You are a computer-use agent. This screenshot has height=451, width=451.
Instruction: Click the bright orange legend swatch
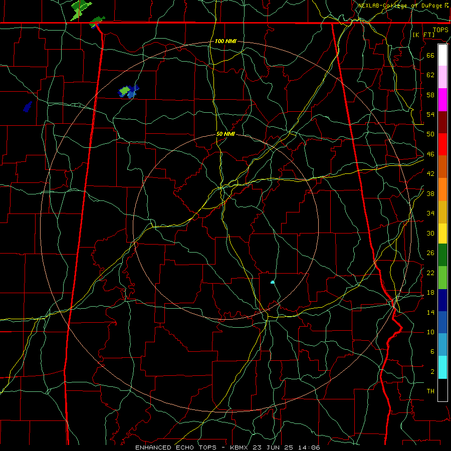click(x=442, y=189)
